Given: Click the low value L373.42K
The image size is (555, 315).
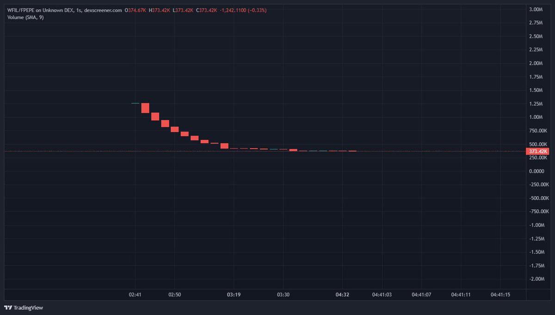Looking at the screenshot, I should point(183,10).
